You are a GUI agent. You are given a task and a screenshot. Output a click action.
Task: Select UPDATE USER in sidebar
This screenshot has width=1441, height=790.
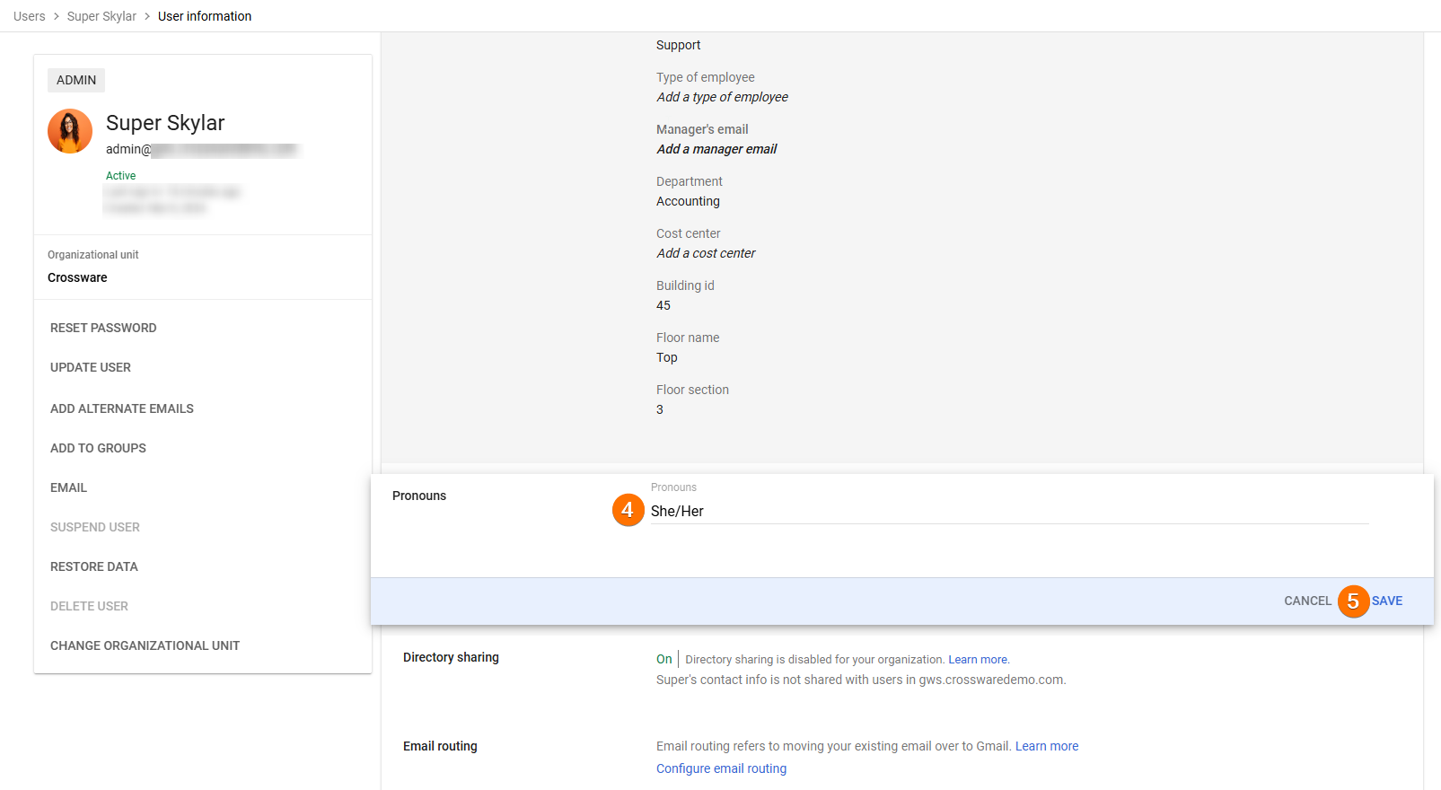pos(91,367)
